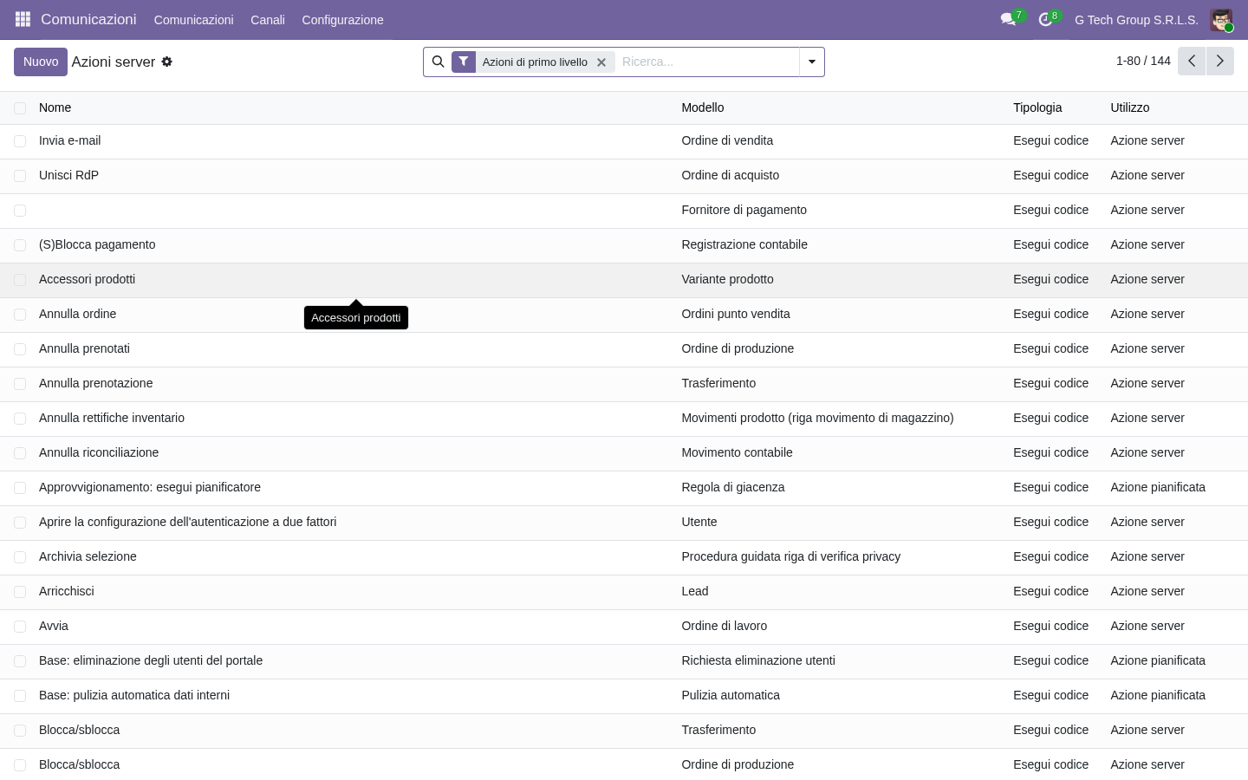Check the Annulla prenotati row
This screenshot has width=1248, height=780.
click(x=20, y=349)
